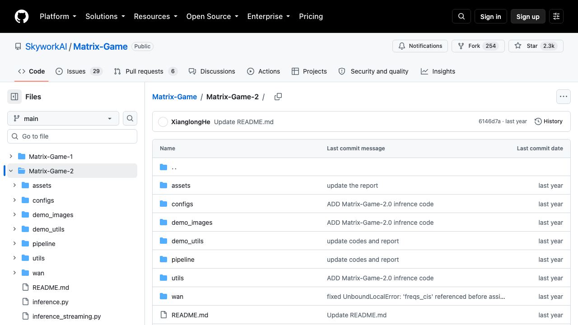The image size is (578, 325).
Task: Collapse the file tree with the Files panel icon
Action: (x=14, y=97)
